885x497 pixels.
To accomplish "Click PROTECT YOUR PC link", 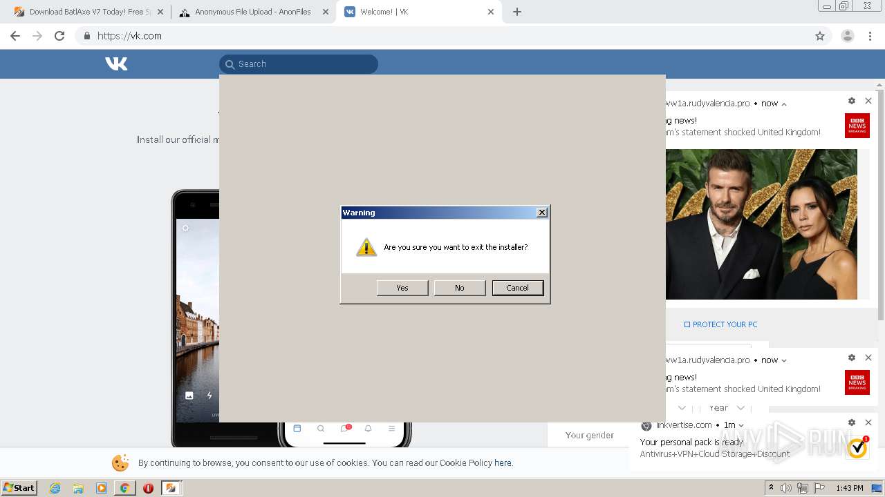I will point(720,324).
